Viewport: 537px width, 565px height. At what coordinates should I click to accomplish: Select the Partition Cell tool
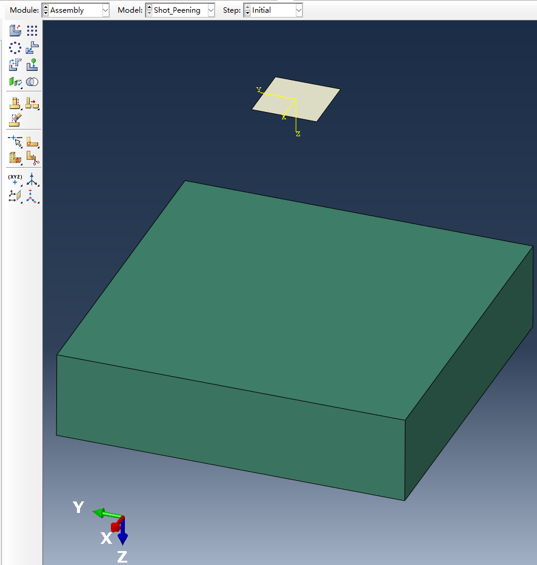pyautogui.click(x=15, y=158)
